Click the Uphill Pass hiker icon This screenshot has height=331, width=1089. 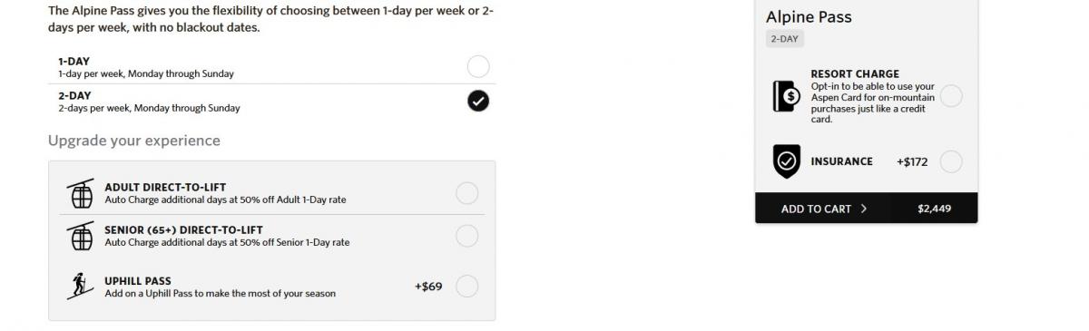click(81, 287)
